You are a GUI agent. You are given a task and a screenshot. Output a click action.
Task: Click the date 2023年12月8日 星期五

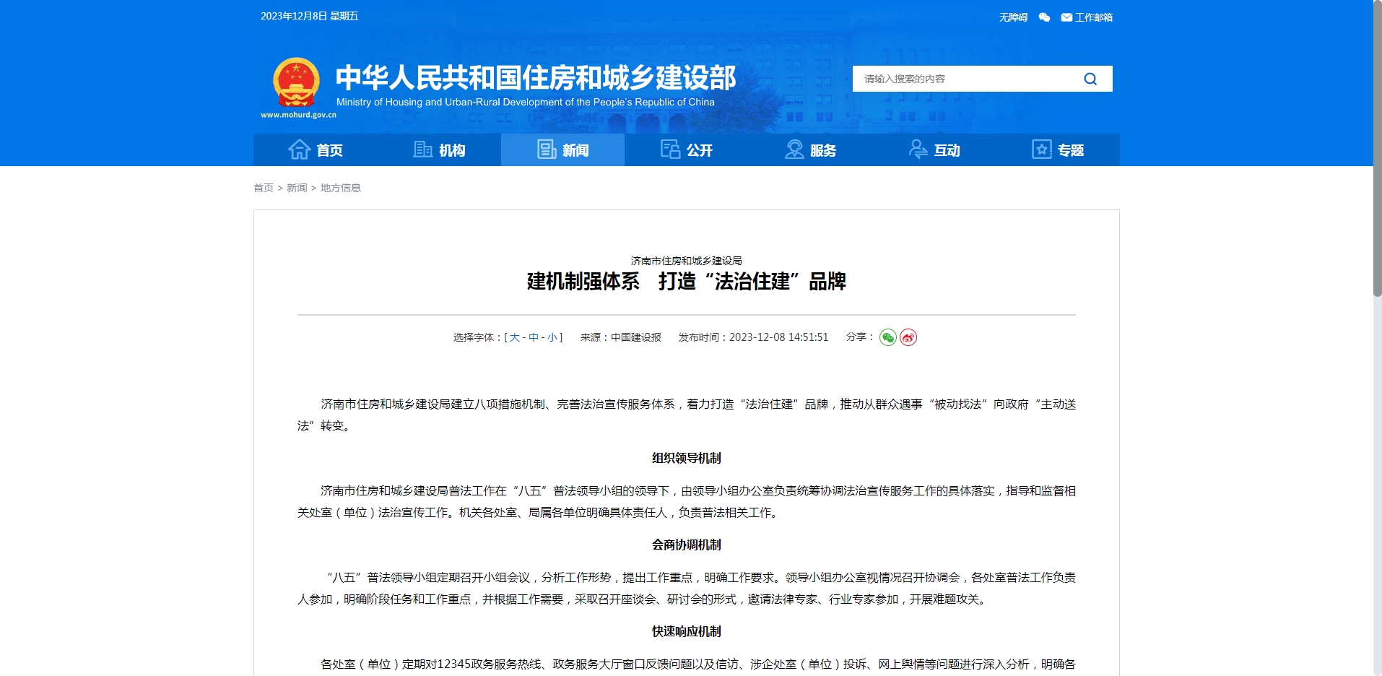pyautogui.click(x=310, y=16)
